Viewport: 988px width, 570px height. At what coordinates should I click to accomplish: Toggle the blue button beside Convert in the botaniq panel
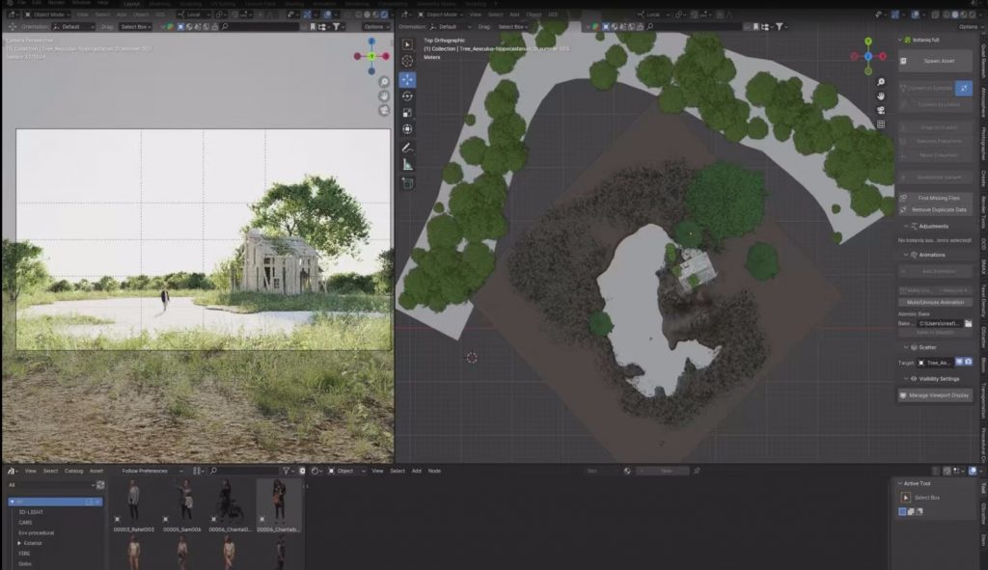pyautogui.click(x=964, y=88)
